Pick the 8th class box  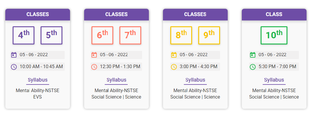(x=181, y=35)
